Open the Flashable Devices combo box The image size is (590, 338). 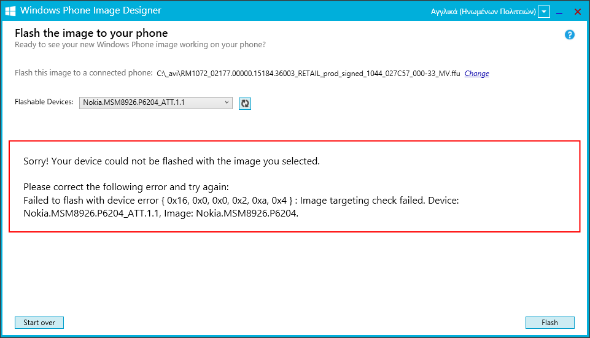click(x=156, y=102)
